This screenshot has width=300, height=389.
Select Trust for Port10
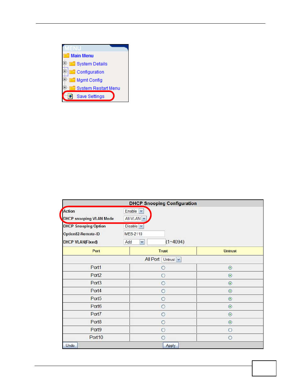coord(163,338)
